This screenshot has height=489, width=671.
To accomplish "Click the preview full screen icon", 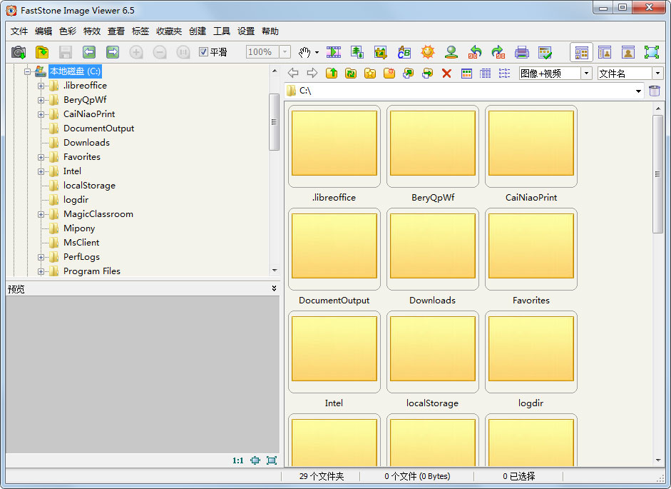I will pyautogui.click(x=271, y=460).
